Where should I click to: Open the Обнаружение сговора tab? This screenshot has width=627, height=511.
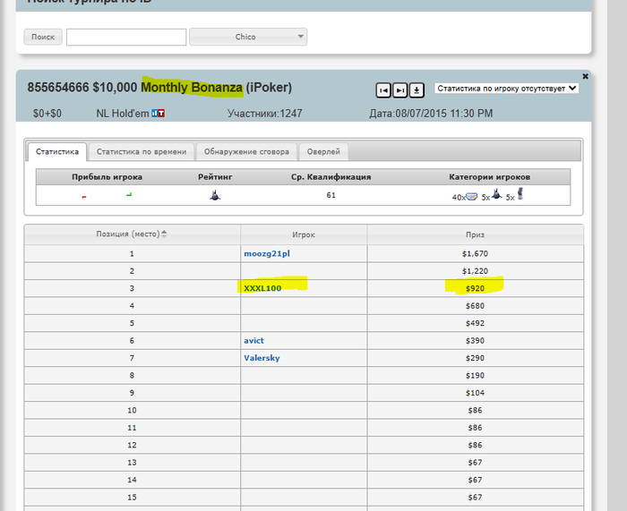pyautogui.click(x=246, y=152)
